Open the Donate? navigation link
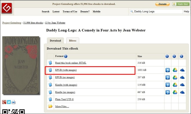Screen dimensions: 191x114 click(85, 11)
